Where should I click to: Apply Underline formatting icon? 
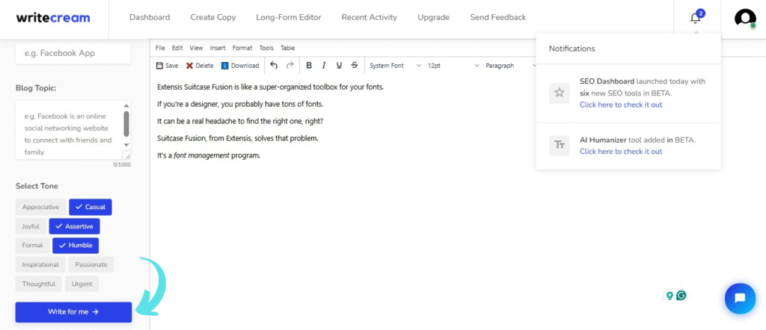(x=340, y=66)
